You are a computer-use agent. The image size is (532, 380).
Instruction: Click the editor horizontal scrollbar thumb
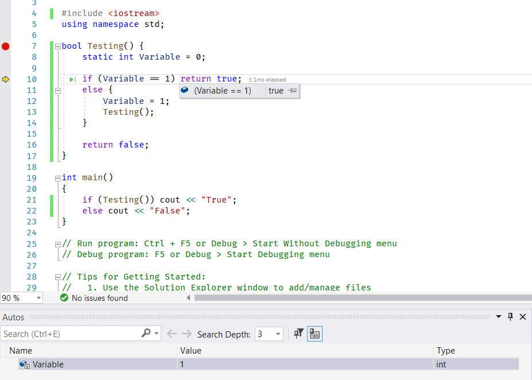[363, 297]
